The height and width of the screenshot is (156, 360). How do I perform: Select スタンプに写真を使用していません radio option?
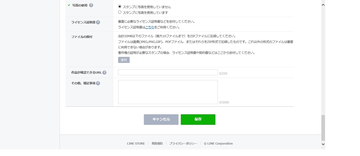point(120,6)
